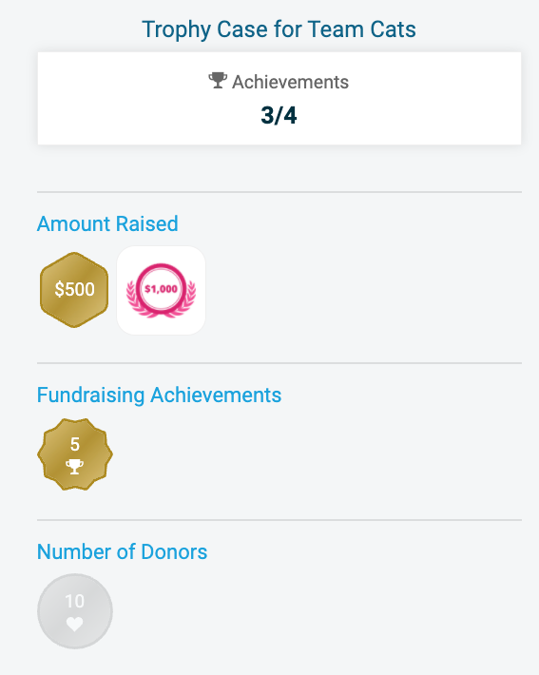Click the grey 10 donors heart badge
The width and height of the screenshot is (539, 675).
[x=75, y=611]
